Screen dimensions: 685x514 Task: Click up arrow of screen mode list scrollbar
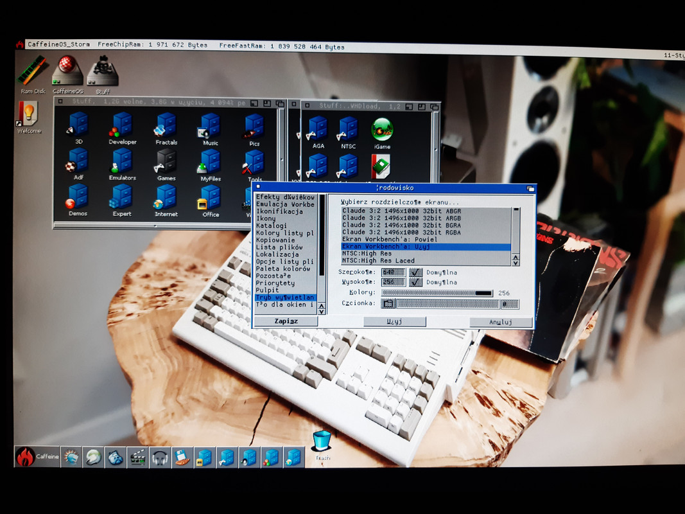(516, 258)
